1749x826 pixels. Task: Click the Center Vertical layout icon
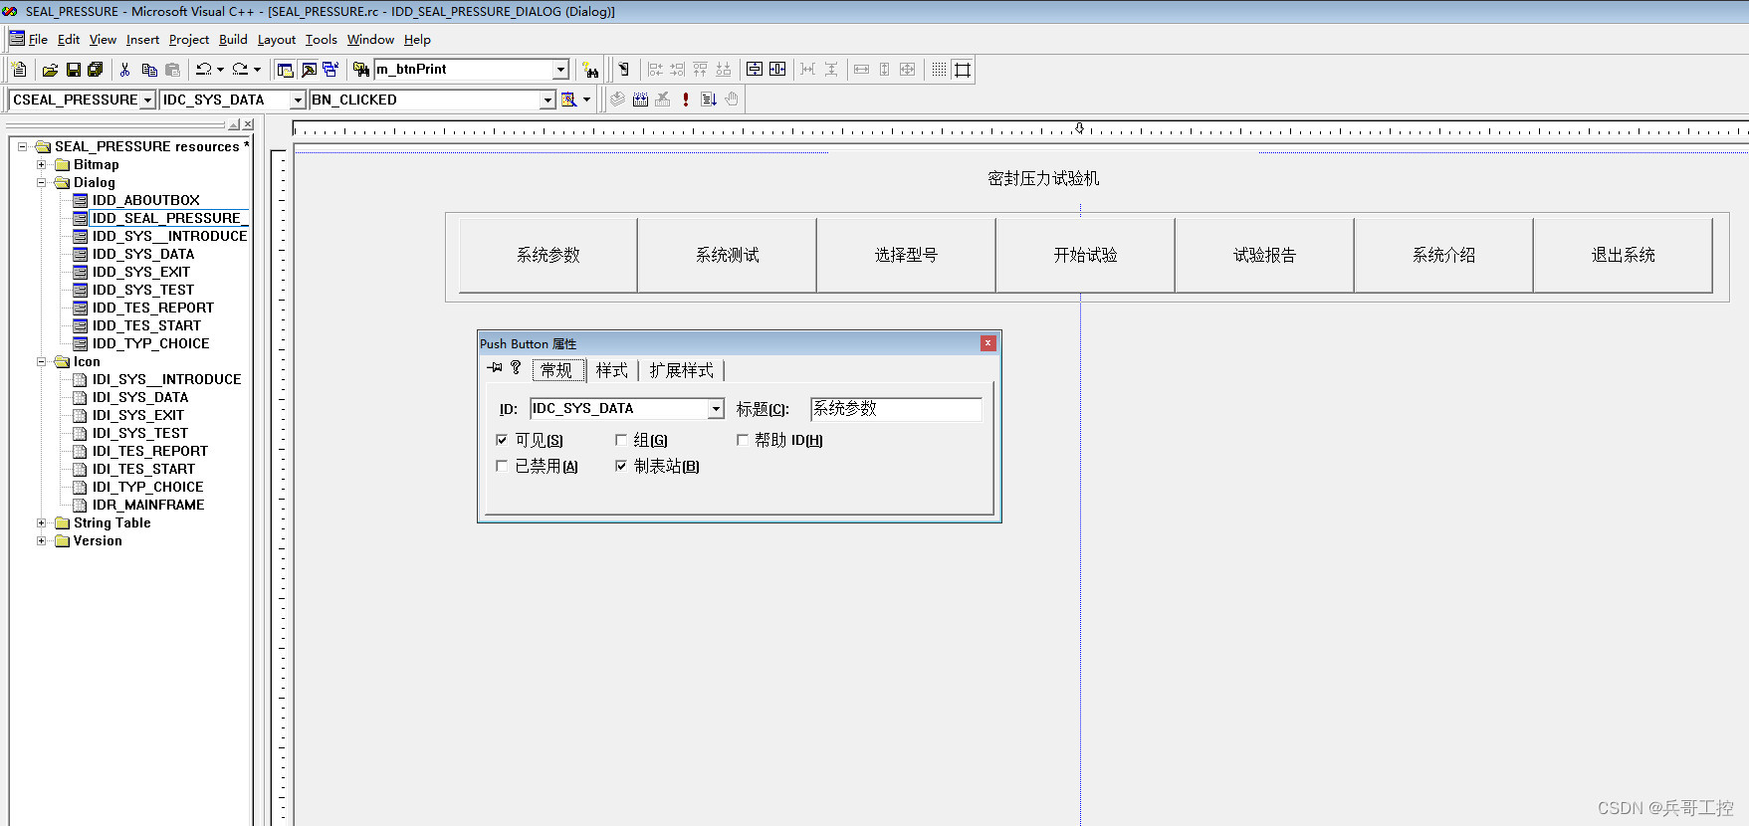[755, 70]
